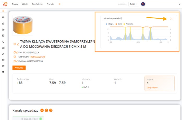Click the folder icon in the sidebar
The height and width of the screenshot is (120, 182).
(3, 29)
